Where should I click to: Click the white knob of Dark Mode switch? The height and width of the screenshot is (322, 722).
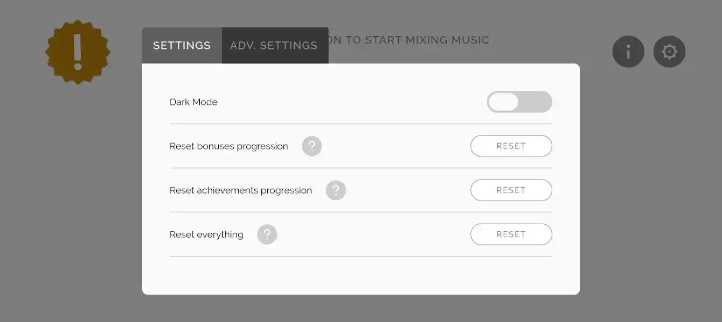click(503, 102)
